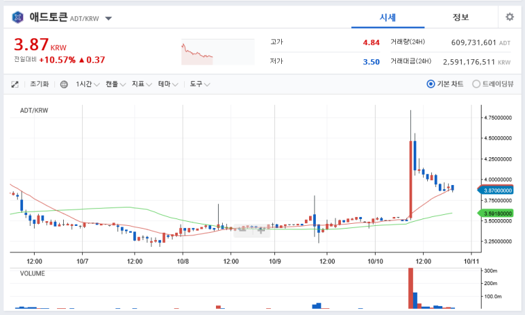
Task: Switch to the 시세 tab
Action: pos(388,17)
